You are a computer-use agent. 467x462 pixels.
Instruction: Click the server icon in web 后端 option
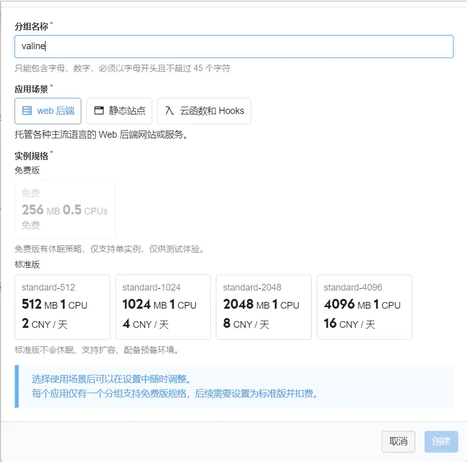point(27,111)
